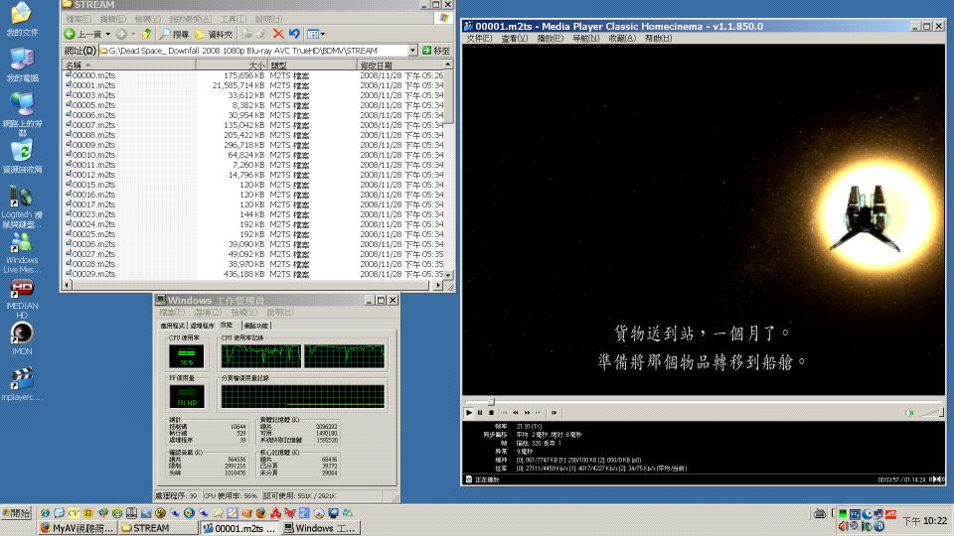Image resolution: width=954 pixels, height=536 pixels.
Task: Open the Back button history dropdown arrow
Action: (x=106, y=34)
